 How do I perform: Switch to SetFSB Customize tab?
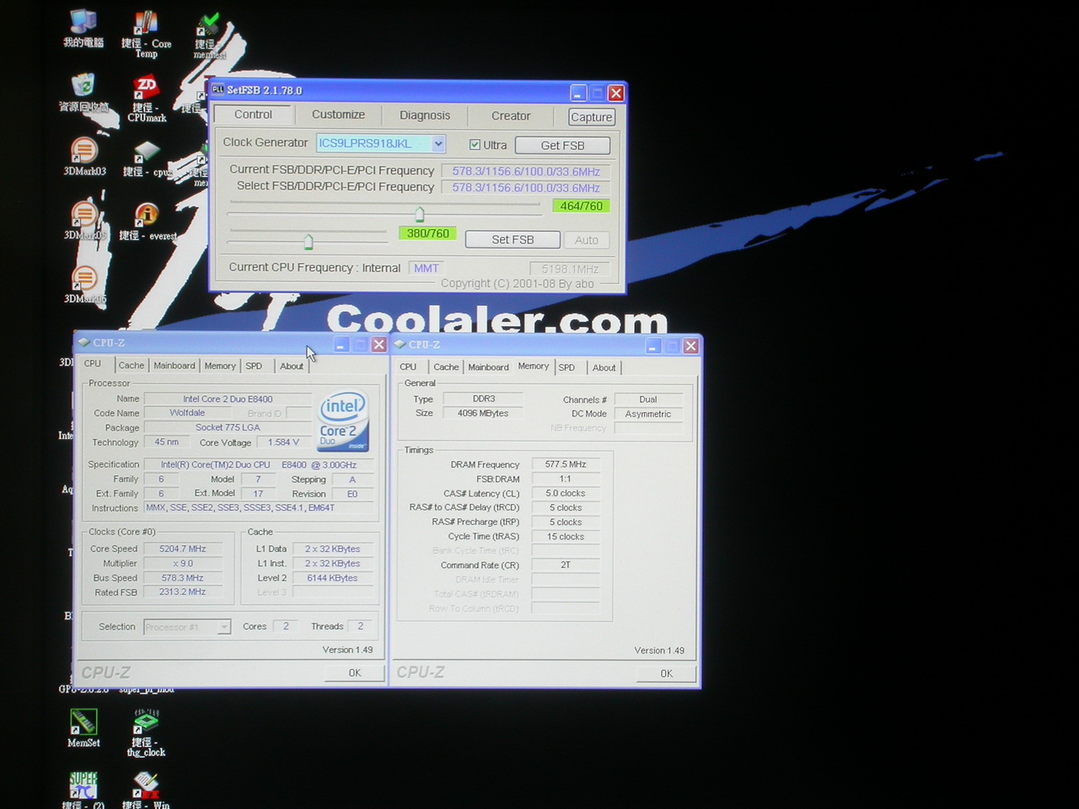[x=338, y=115]
